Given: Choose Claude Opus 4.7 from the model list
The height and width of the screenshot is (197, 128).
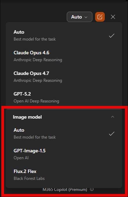Looking at the screenshot, I should pyautogui.click(x=64, y=77).
